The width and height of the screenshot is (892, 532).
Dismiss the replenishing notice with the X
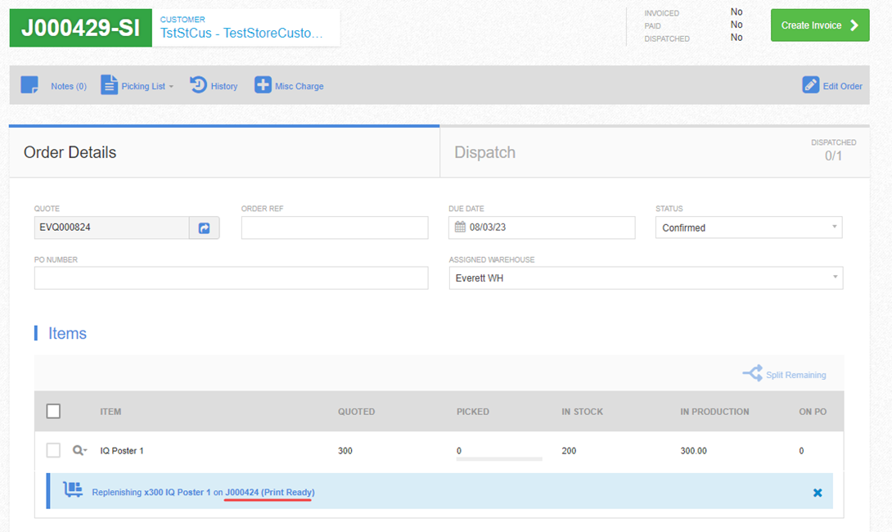[818, 493]
